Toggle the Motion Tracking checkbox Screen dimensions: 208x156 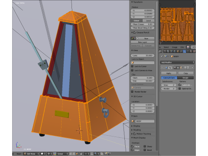[134, 134]
